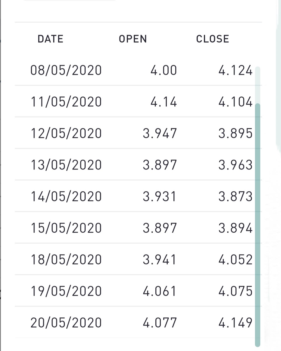Select the open value 3.947

click(x=160, y=134)
